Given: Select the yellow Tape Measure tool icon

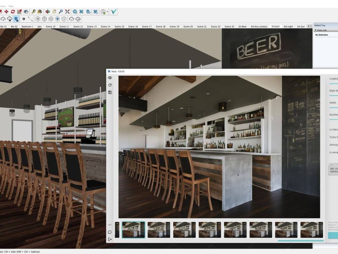Looking at the screenshot, I should click(x=33, y=12).
